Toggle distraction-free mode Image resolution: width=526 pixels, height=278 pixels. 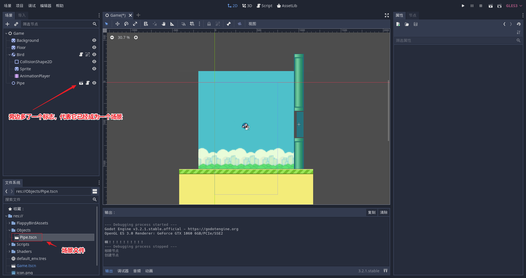(x=387, y=15)
